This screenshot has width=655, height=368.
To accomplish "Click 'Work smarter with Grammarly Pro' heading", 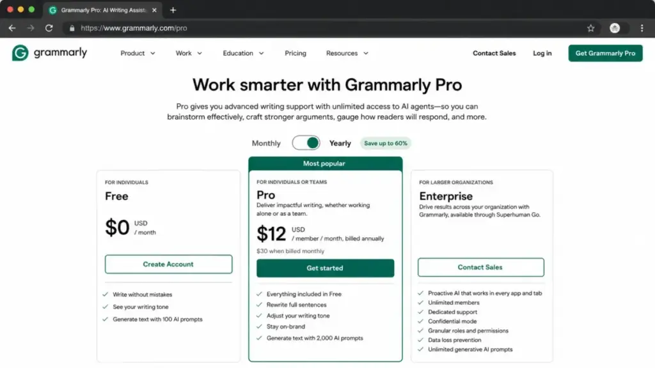I will (327, 85).
